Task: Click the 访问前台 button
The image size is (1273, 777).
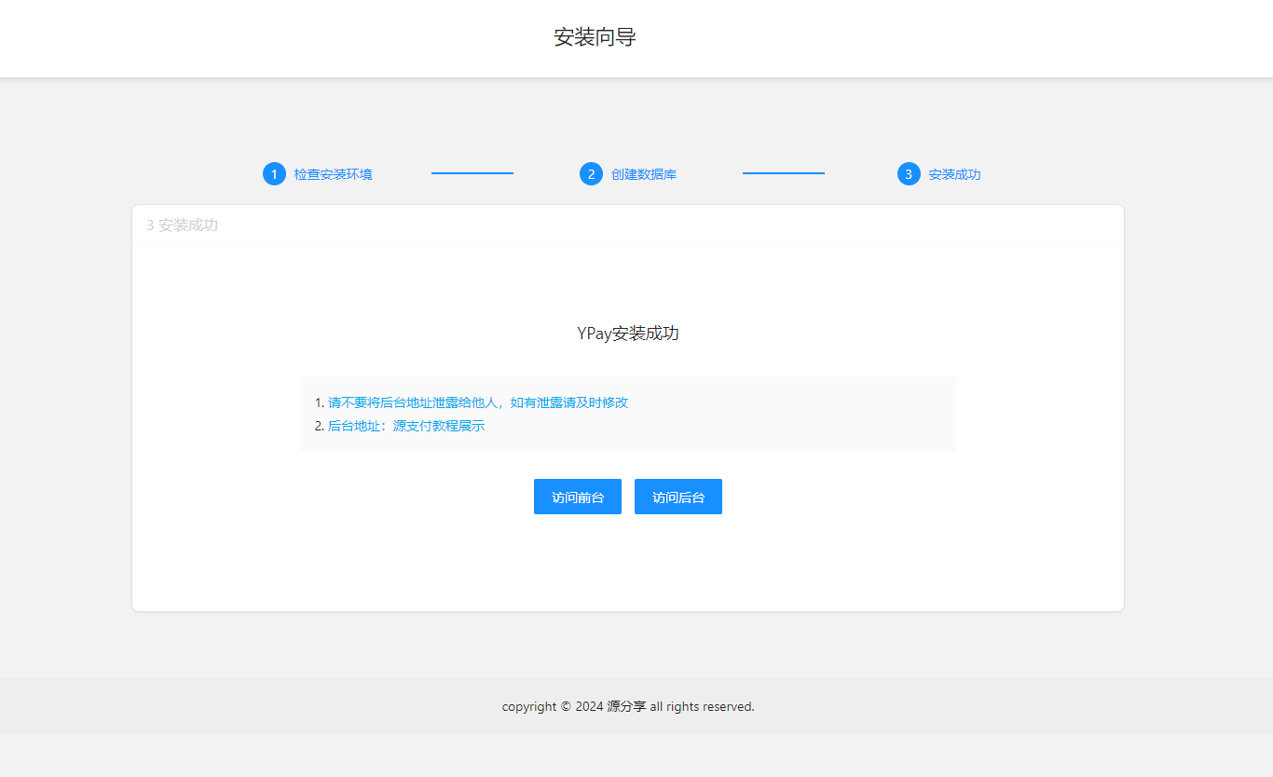Action: (x=578, y=497)
